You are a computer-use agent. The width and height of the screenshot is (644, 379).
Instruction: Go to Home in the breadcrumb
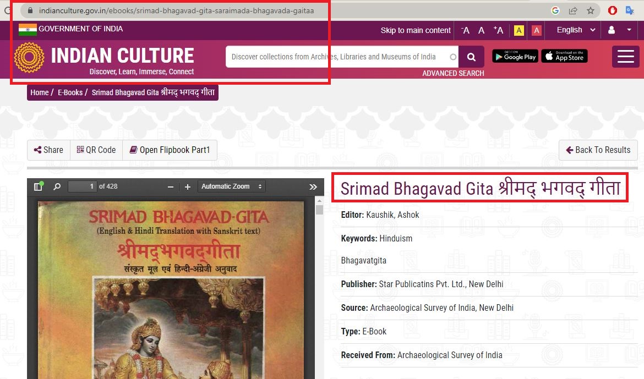[40, 92]
